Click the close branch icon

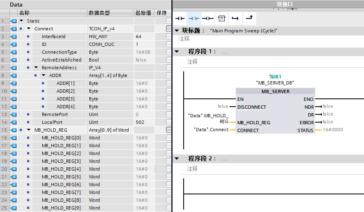(x=249, y=18)
